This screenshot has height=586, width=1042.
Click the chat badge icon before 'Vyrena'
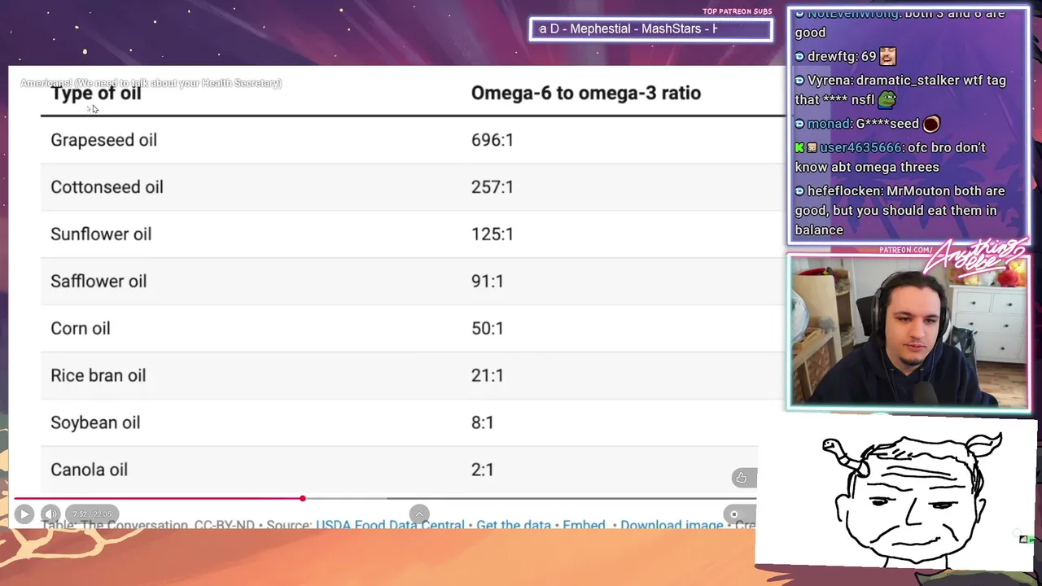click(799, 81)
